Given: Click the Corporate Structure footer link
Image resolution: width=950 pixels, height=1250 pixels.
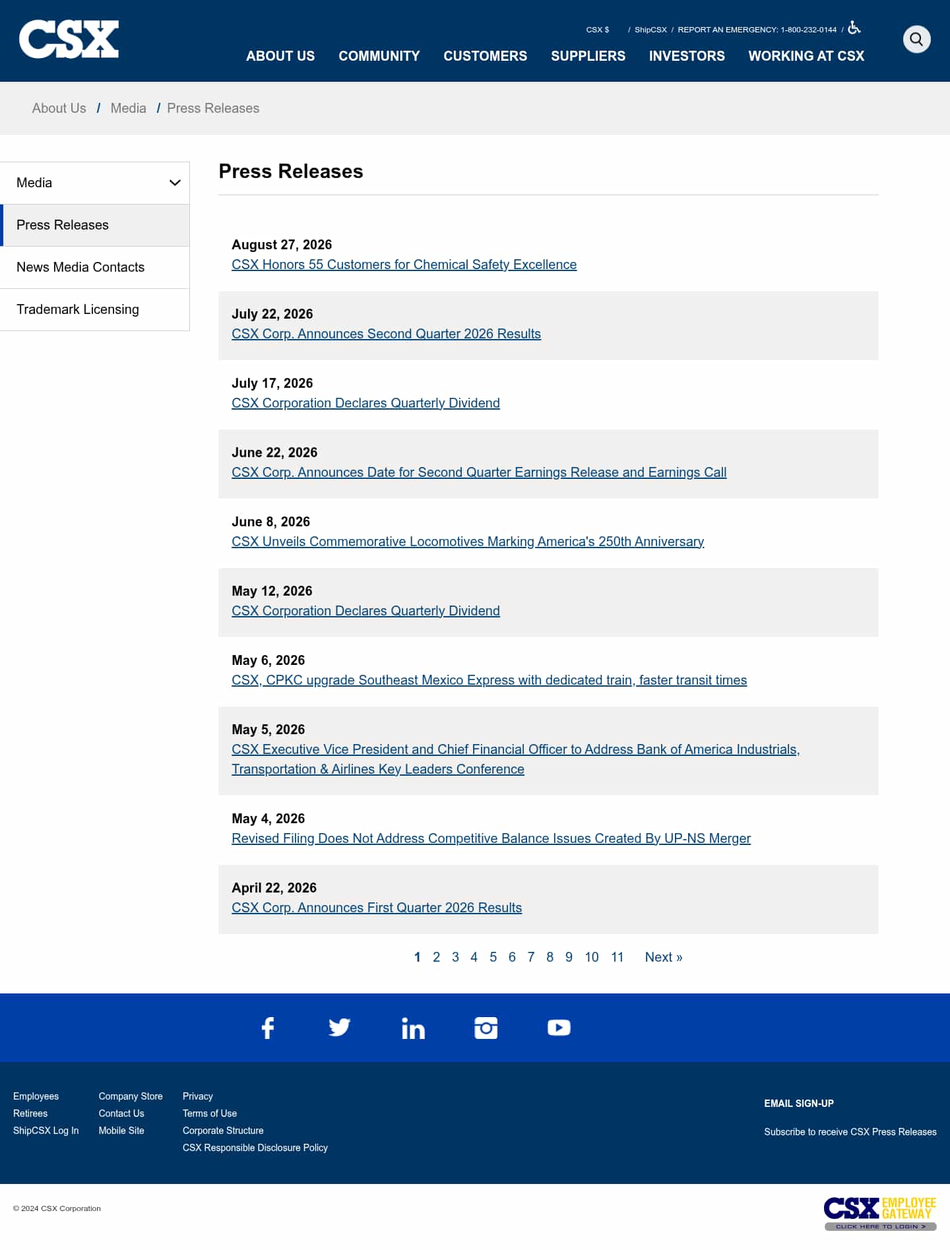Looking at the screenshot, I should pos(223,1131).
